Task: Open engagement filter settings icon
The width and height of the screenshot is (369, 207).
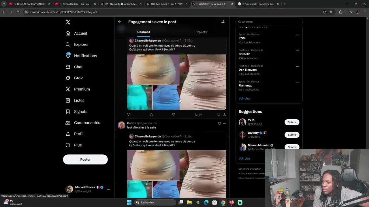Action: (223, 22)
